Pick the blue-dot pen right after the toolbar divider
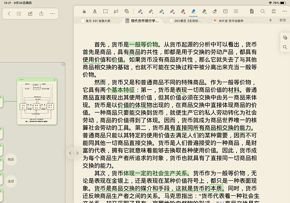 (x=140, y=11)
